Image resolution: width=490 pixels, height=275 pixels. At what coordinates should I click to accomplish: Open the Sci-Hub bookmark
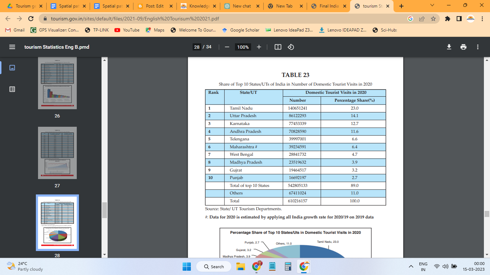(385, 30)
